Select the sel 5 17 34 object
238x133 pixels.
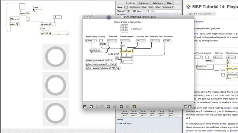(x=55, y=33)
